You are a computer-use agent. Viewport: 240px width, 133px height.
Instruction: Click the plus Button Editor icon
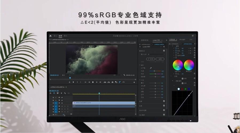pyautogui.click(x=134, y=82)
